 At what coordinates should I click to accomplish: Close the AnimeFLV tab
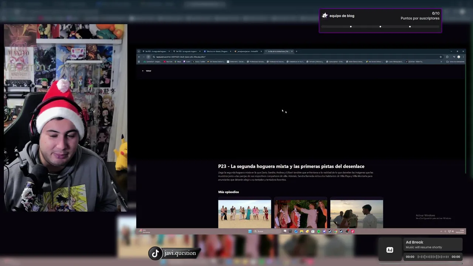261,51
